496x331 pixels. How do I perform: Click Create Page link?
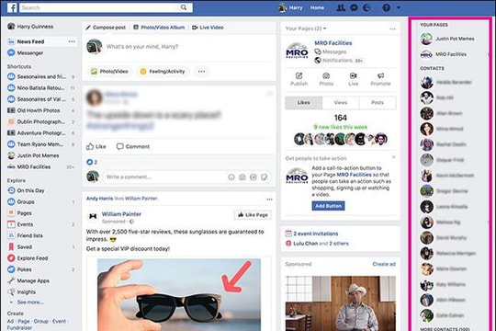tap(24, 321)
